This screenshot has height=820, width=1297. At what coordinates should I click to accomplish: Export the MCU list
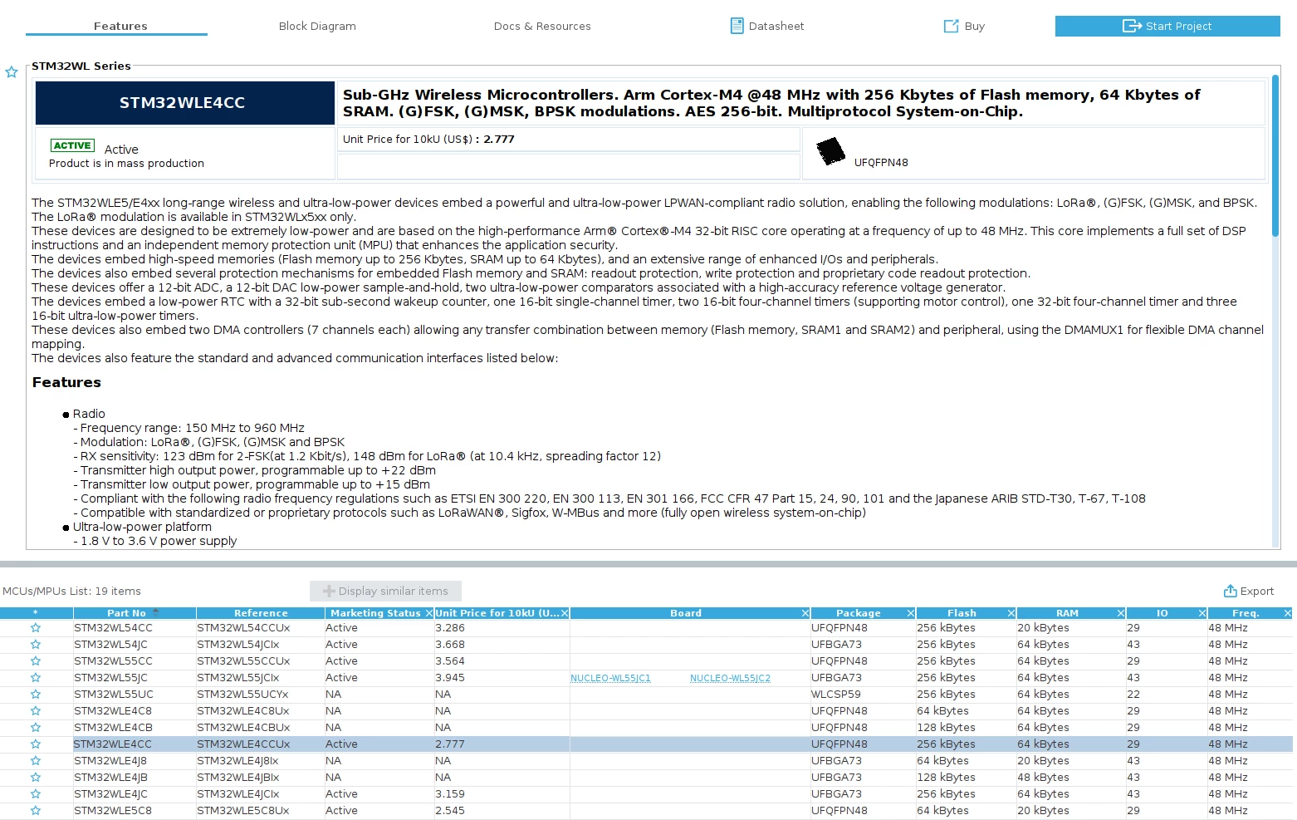click(x=1249, y=591)
